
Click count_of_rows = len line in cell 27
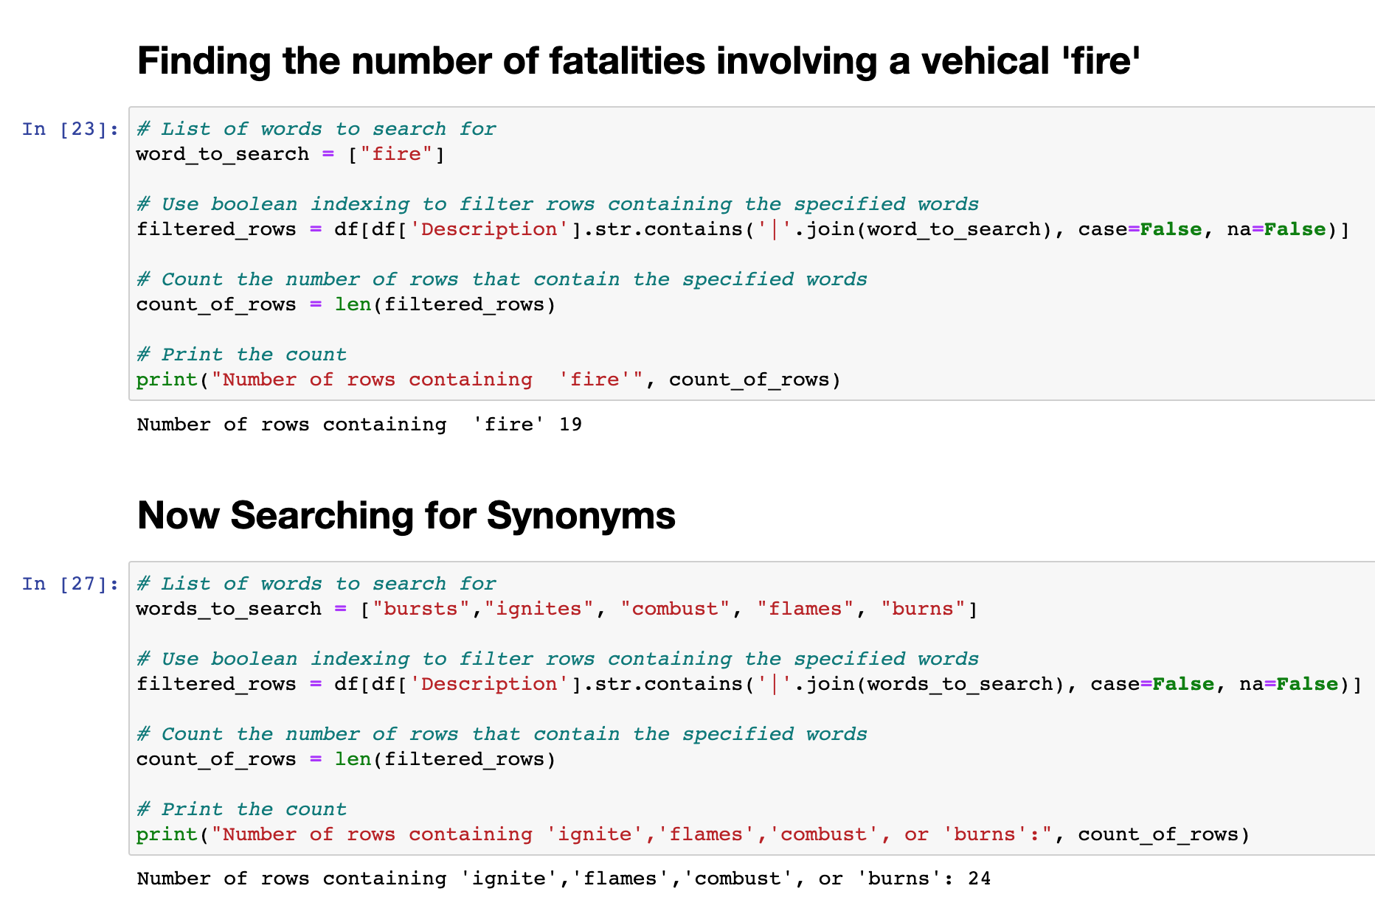tap(345, 760)
